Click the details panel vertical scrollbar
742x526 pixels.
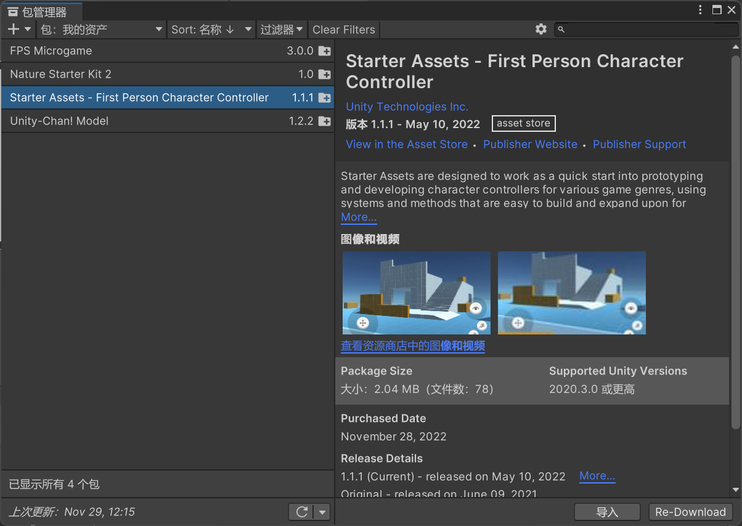coord(735,242)
